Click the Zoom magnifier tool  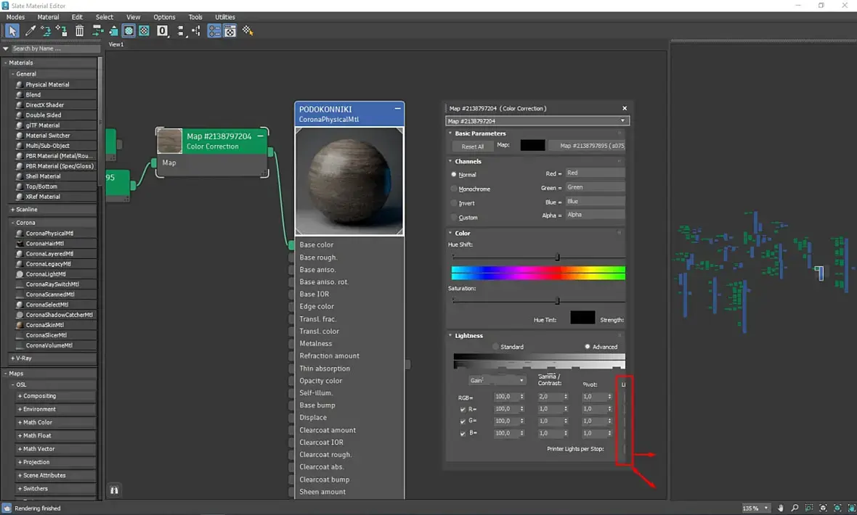click(x=795, y=508)
